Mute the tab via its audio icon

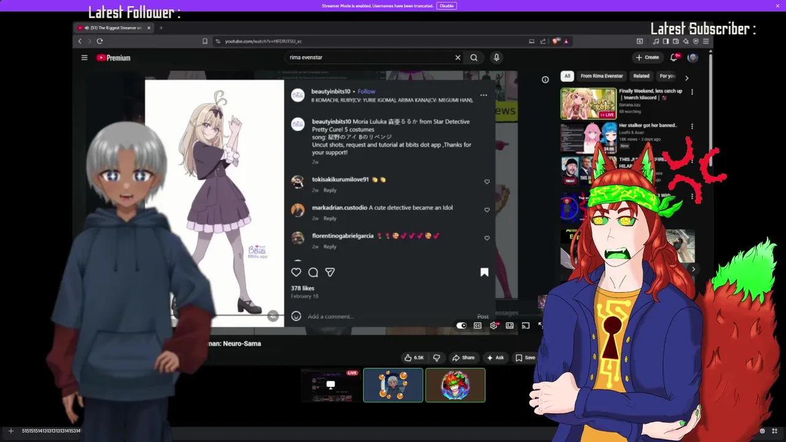coord(87,28)
